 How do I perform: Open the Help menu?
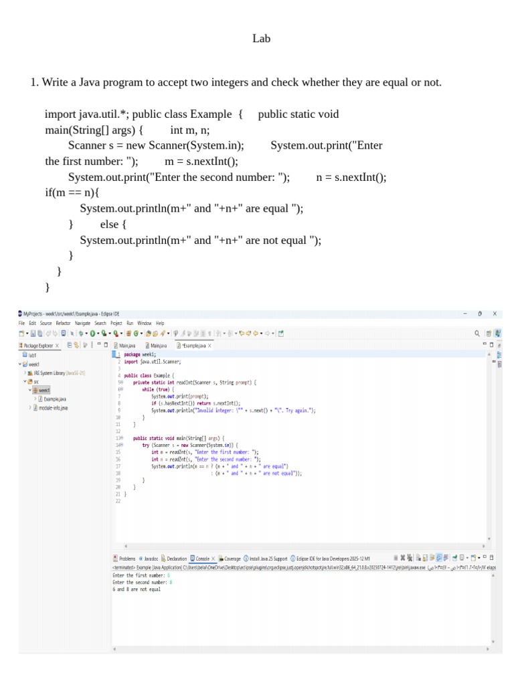[x=160, y=324]
